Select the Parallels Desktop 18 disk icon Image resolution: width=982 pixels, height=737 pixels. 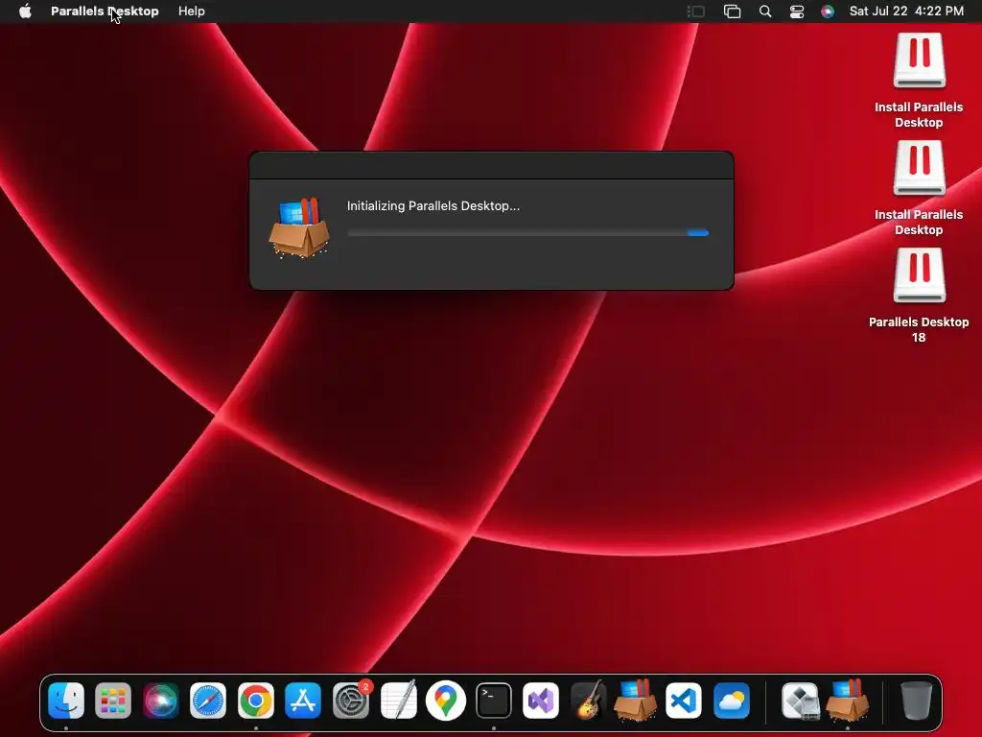point(919,275)
